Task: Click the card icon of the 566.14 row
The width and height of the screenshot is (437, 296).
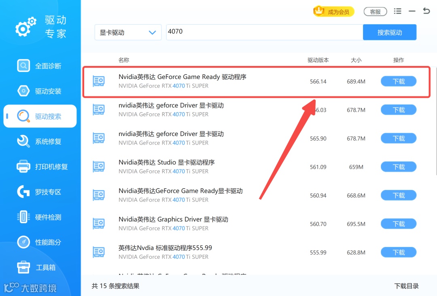Action: pos(99,81)
